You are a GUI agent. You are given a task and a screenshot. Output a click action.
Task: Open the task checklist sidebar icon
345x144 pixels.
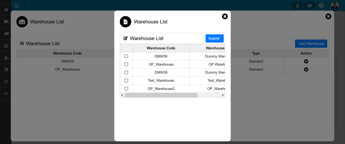[6, 81]
